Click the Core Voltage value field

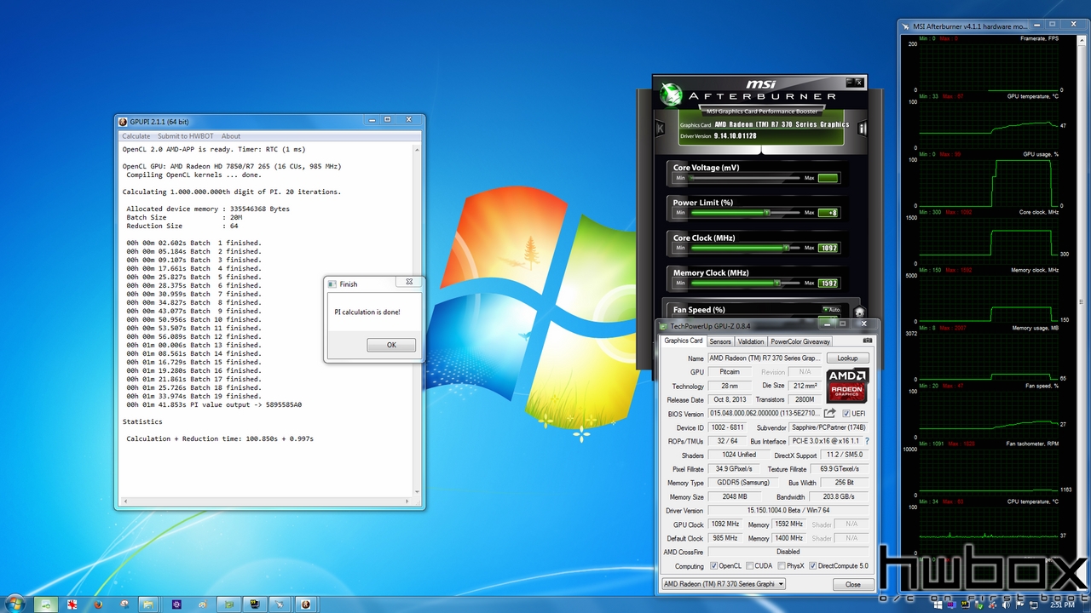point(828,178)
